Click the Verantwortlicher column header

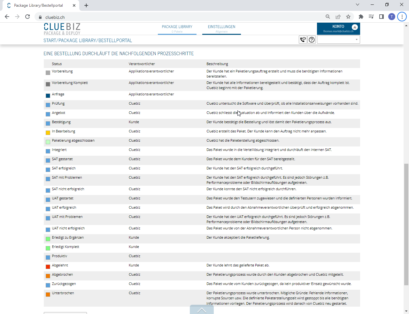point(142,64)
